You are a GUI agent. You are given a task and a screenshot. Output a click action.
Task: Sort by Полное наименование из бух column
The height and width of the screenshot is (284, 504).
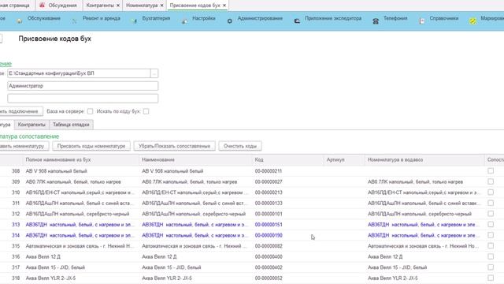(x=81, y=159)
